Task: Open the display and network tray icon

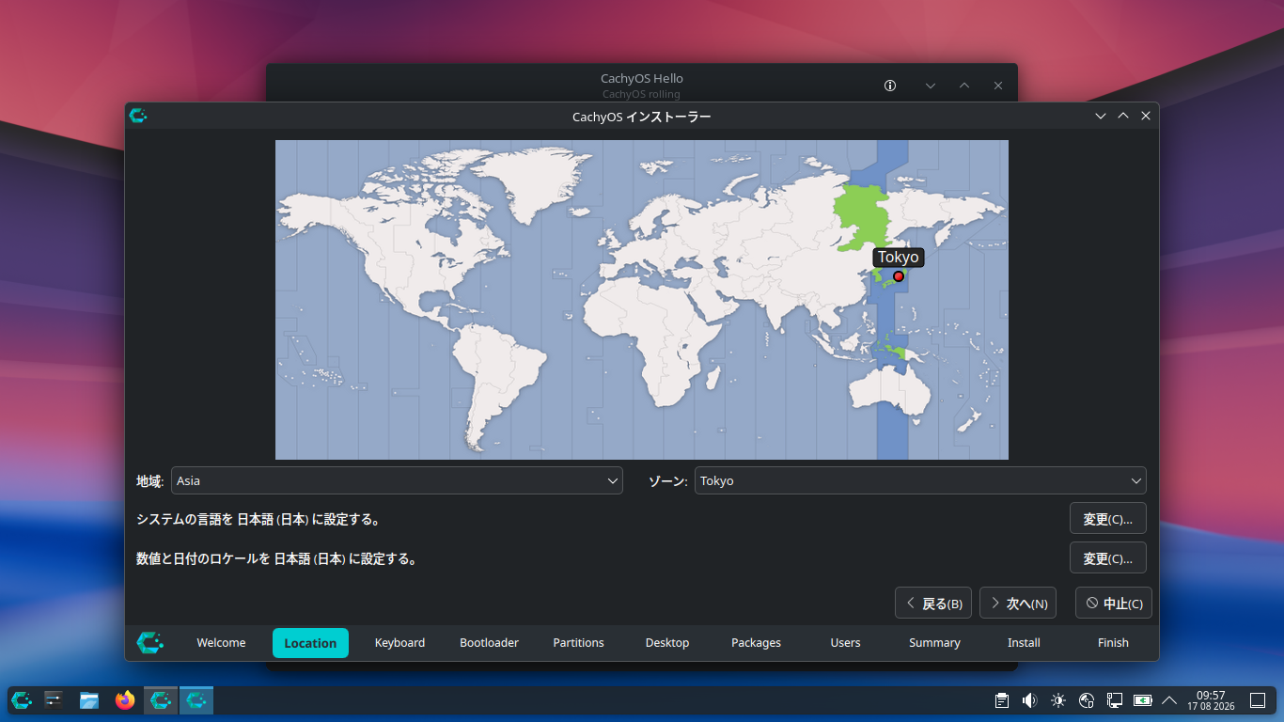Action: pyautogui.click(x=1115, y=700)
